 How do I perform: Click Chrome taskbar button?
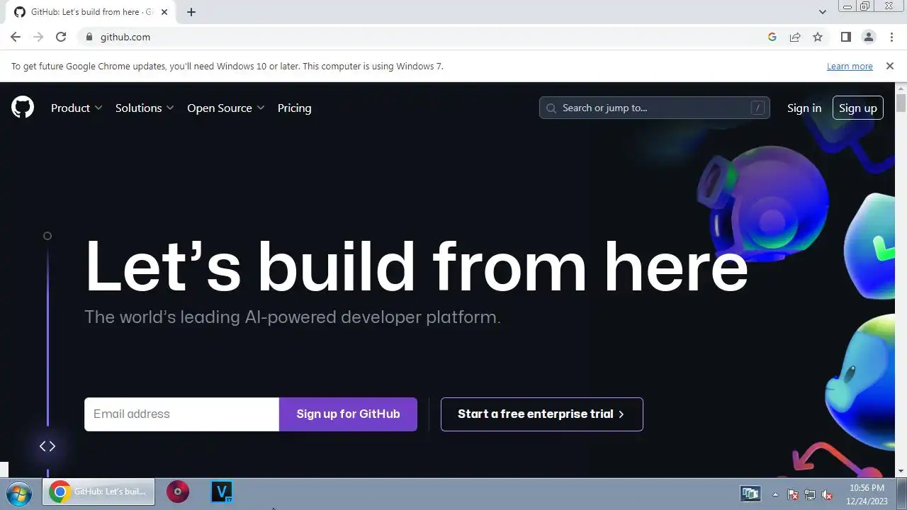click(98, 492)
